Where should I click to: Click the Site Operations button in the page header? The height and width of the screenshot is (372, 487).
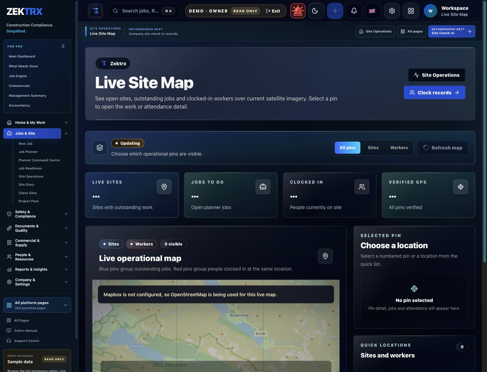point(436,75)
